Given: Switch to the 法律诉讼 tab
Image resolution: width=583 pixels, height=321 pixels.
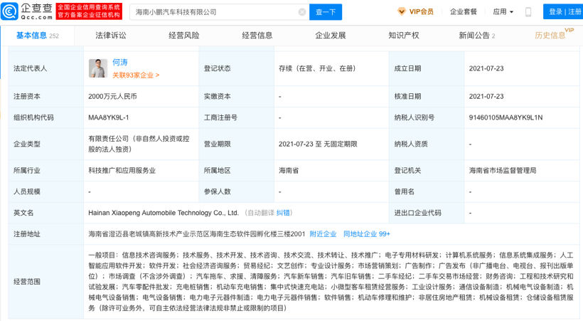Looking at the screenshot, I should point(111,36).
